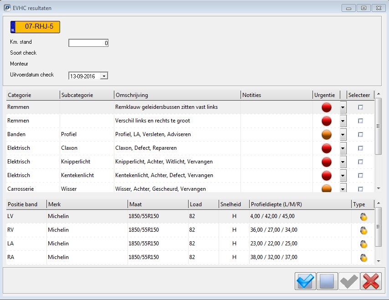The width and height of the screenshot is (389, 300).
Task: Check the Wisser, Achter, Gescheurd row box
Action: coord(360,189)
